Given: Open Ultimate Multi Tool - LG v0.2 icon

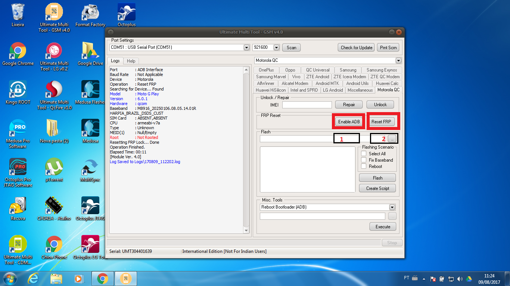Looking at the screenshot, I should 54,57.
